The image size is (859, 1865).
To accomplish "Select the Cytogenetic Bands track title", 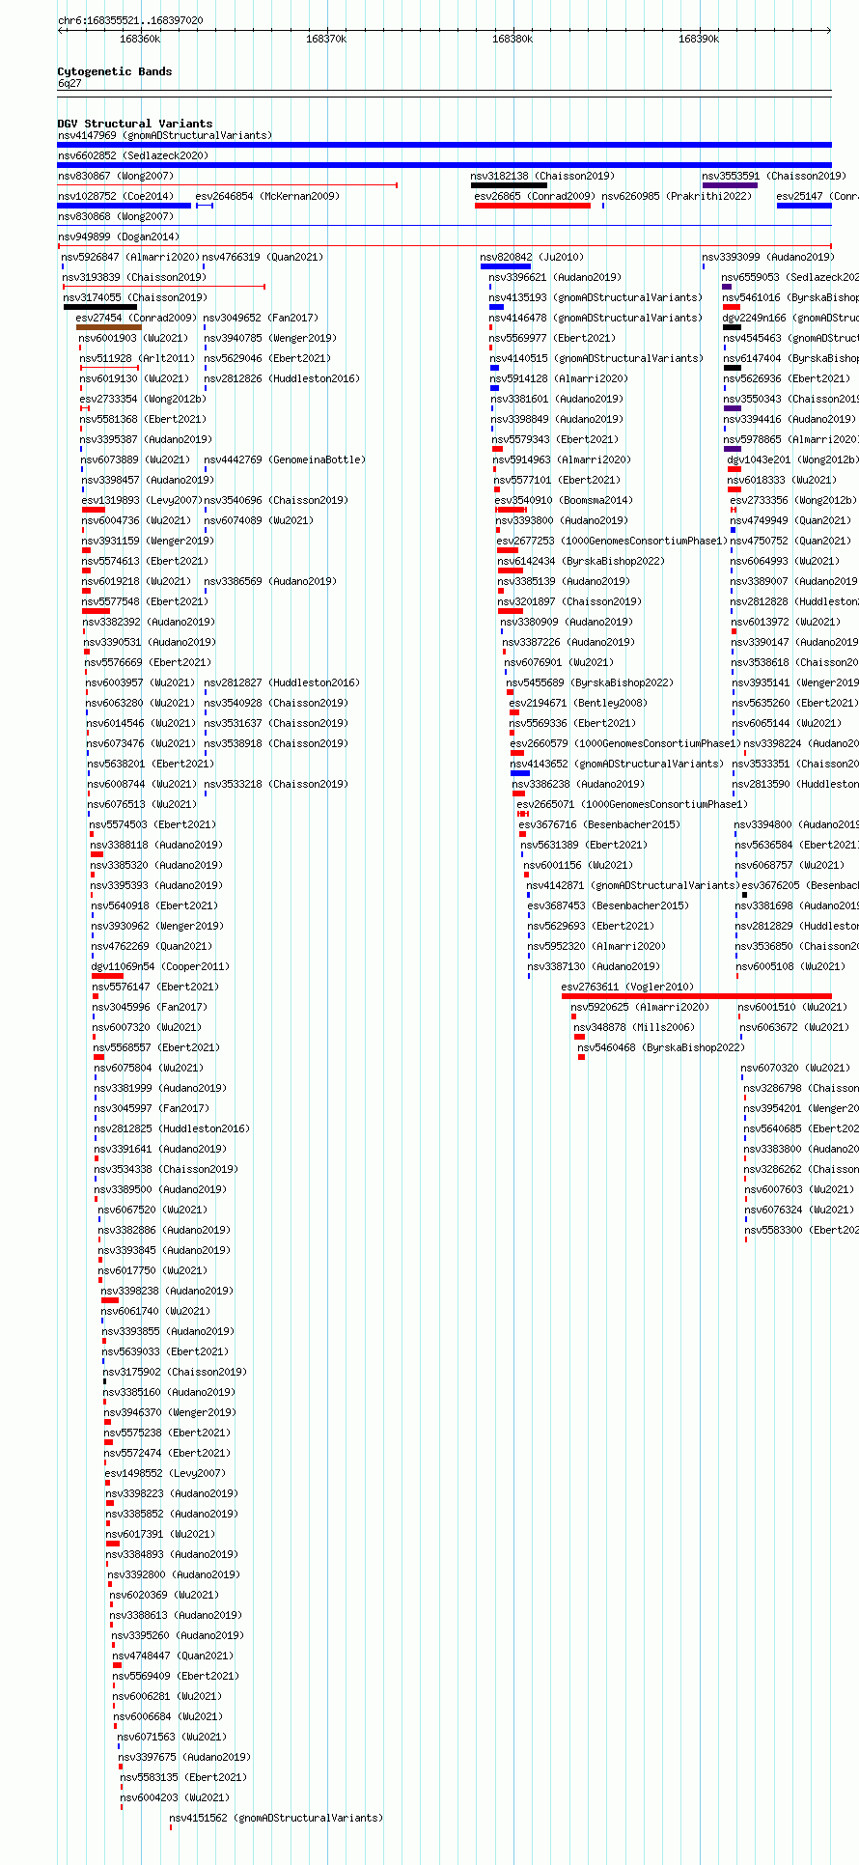I will 115,71.
